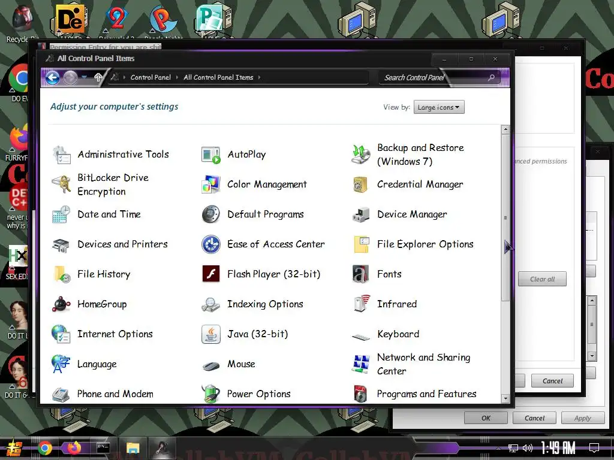
Task: Click the Control Panel vertical scrollbar thumb
Action: [505, 217]
